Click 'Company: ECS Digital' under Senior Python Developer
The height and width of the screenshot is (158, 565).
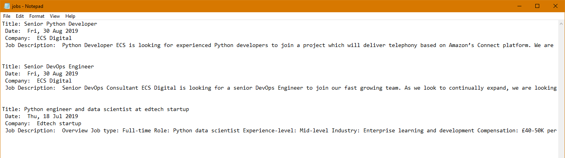pyautogui.click(x=38, y=38)
